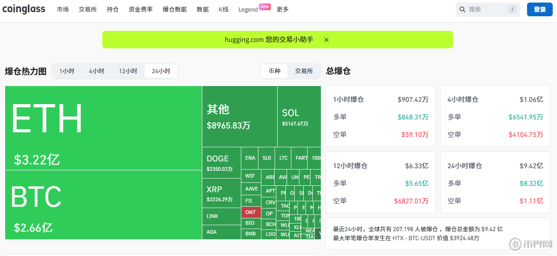Open the 市场 menu

[63, 9]
